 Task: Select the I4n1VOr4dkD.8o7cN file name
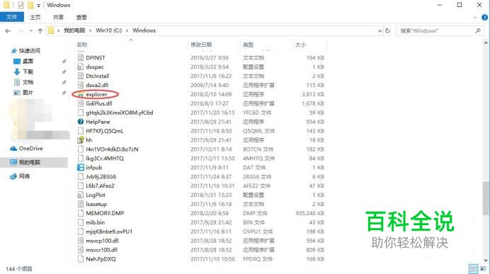pos(112,149)
